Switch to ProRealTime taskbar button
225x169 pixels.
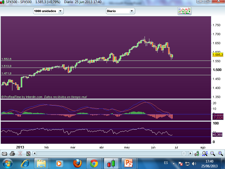tap(111, 164)
